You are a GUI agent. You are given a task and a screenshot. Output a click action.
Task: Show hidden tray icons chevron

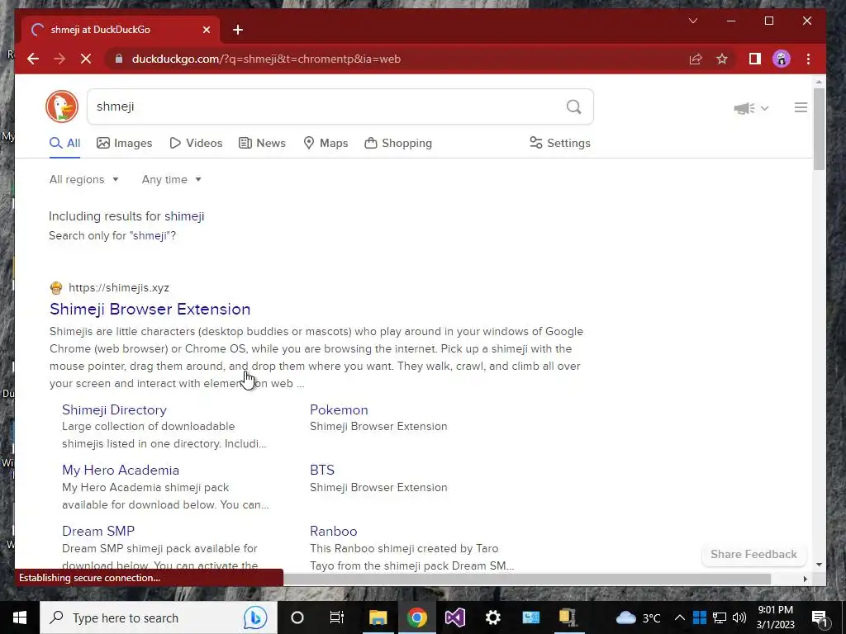click(680, 617)
